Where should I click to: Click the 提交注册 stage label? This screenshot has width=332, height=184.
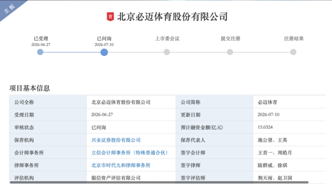point(230,39)
